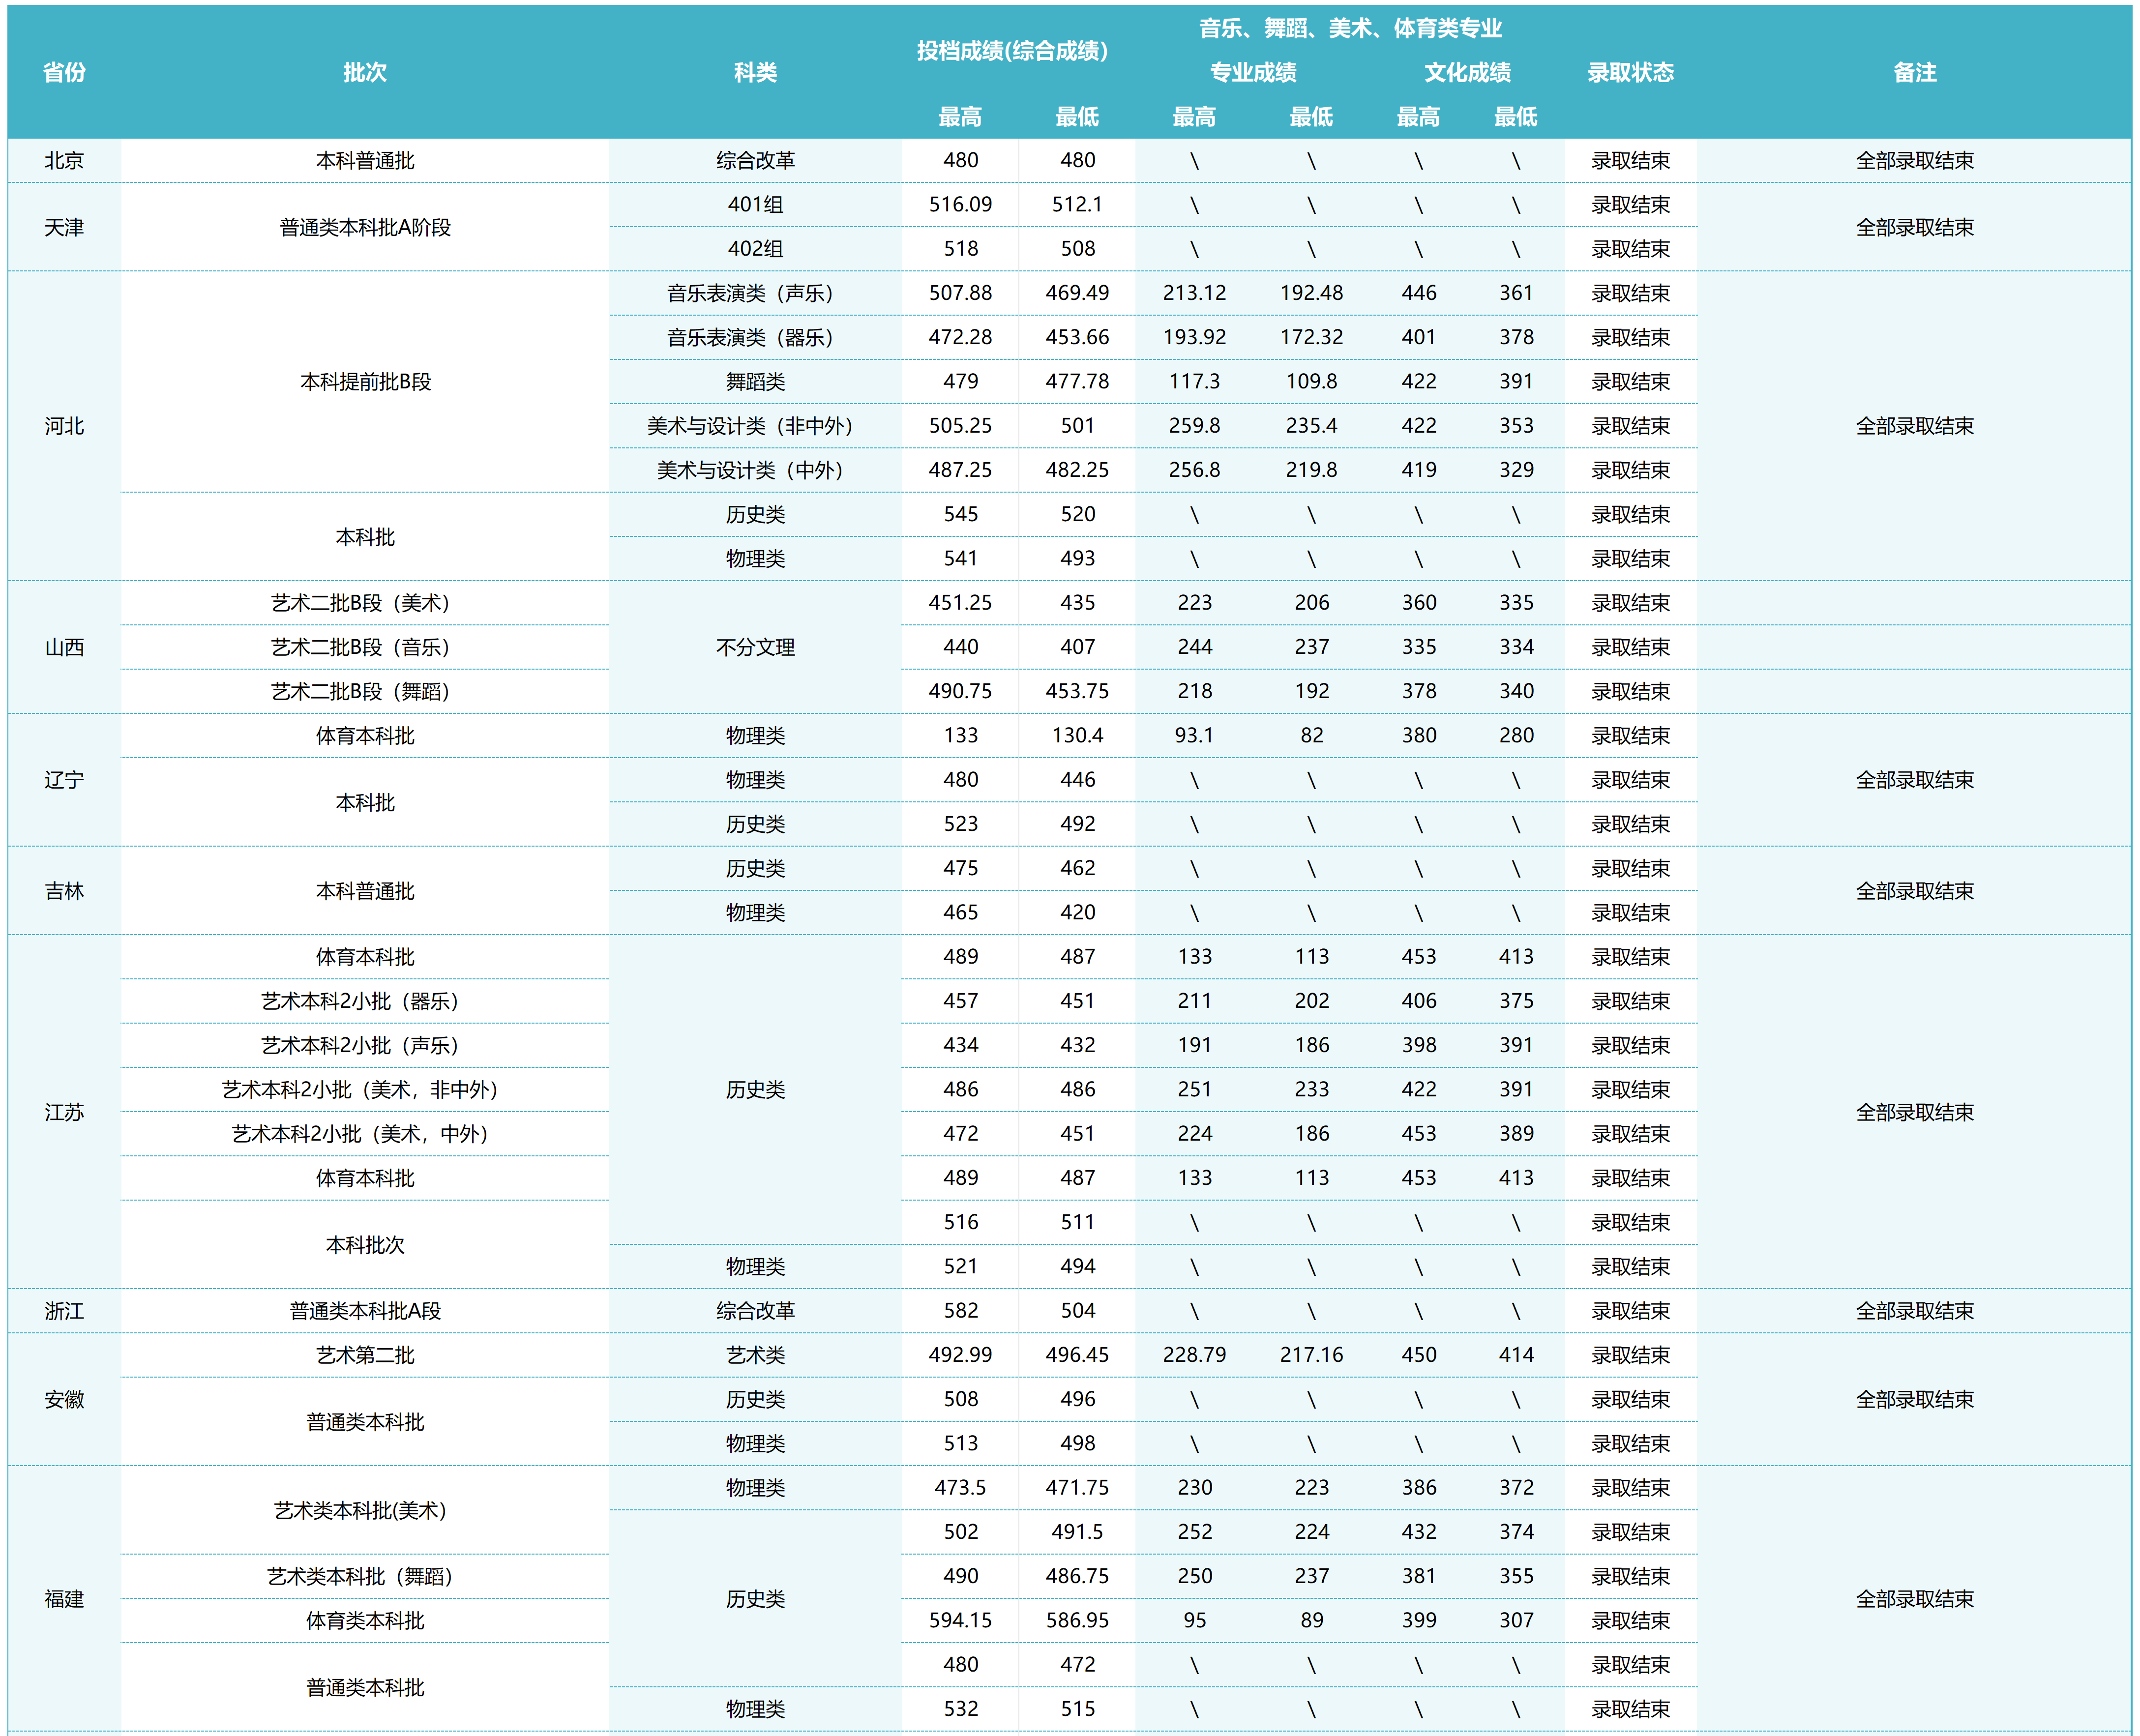Screen dimensions: 2140x1736
Task: Click the 本科提前批B段 batch cell
Action: pyautogui.click(x=365, y=382)
